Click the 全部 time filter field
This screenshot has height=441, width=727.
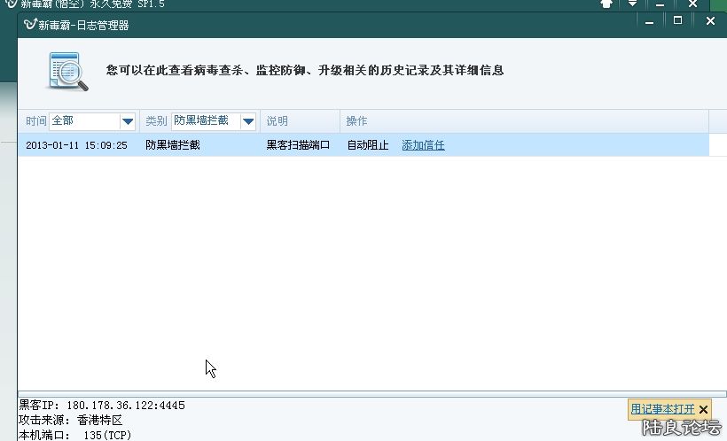click(84, 121)
